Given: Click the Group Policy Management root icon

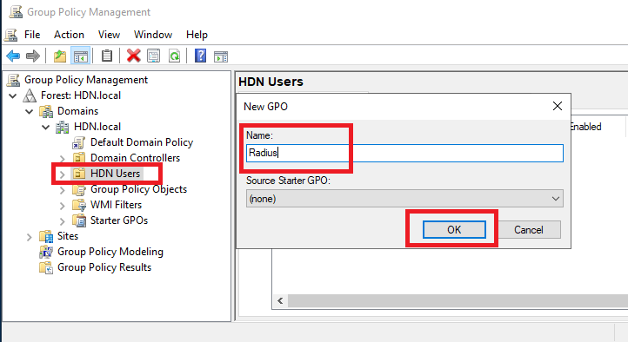Looking at the screenshot, I should click(x=13, y=80).
